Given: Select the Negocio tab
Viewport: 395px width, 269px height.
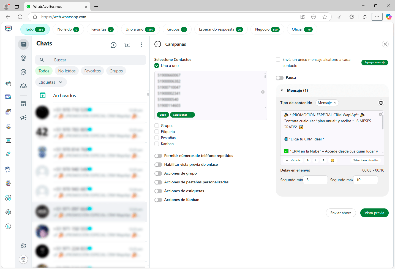Looking at the screenshot, I should point(267,29).
